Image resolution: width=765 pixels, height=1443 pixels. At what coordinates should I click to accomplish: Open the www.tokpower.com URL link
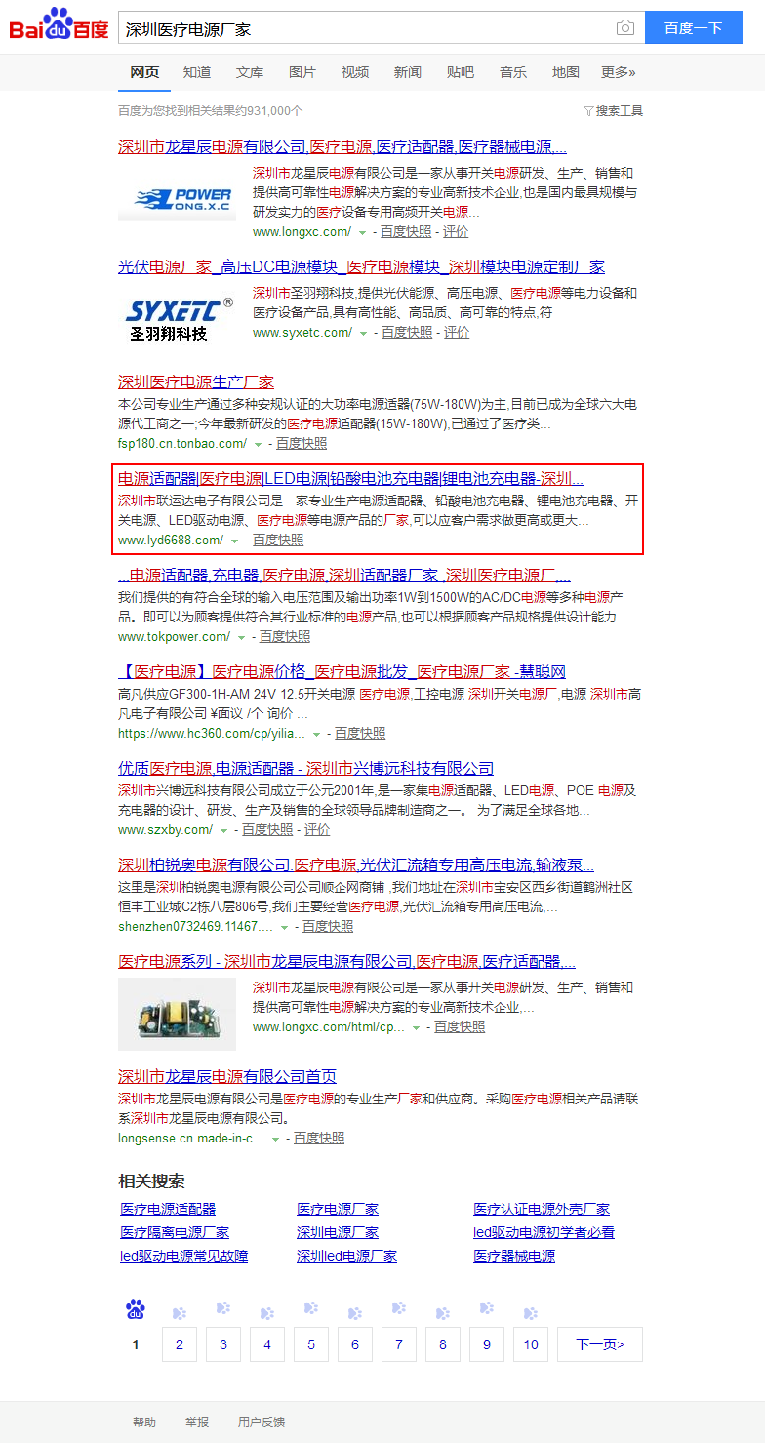pyautogui.click(x=175, y=637)
